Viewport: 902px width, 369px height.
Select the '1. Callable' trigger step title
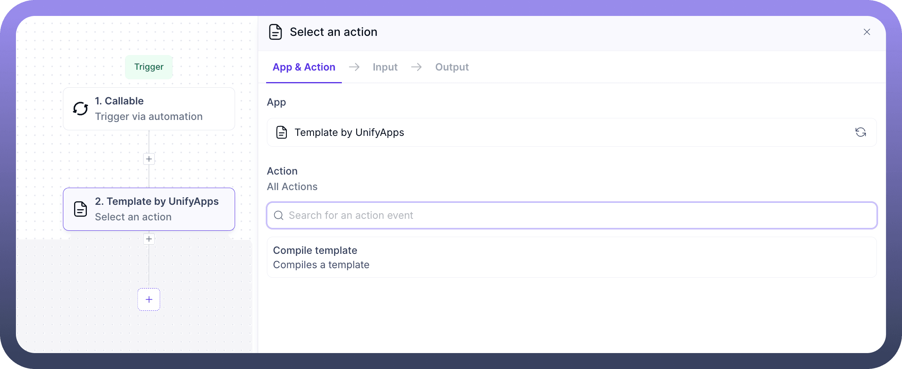point(119,101)
